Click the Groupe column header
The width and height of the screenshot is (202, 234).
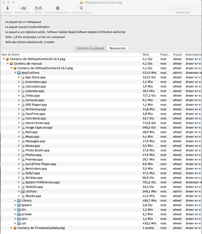[x=177, y=55]
